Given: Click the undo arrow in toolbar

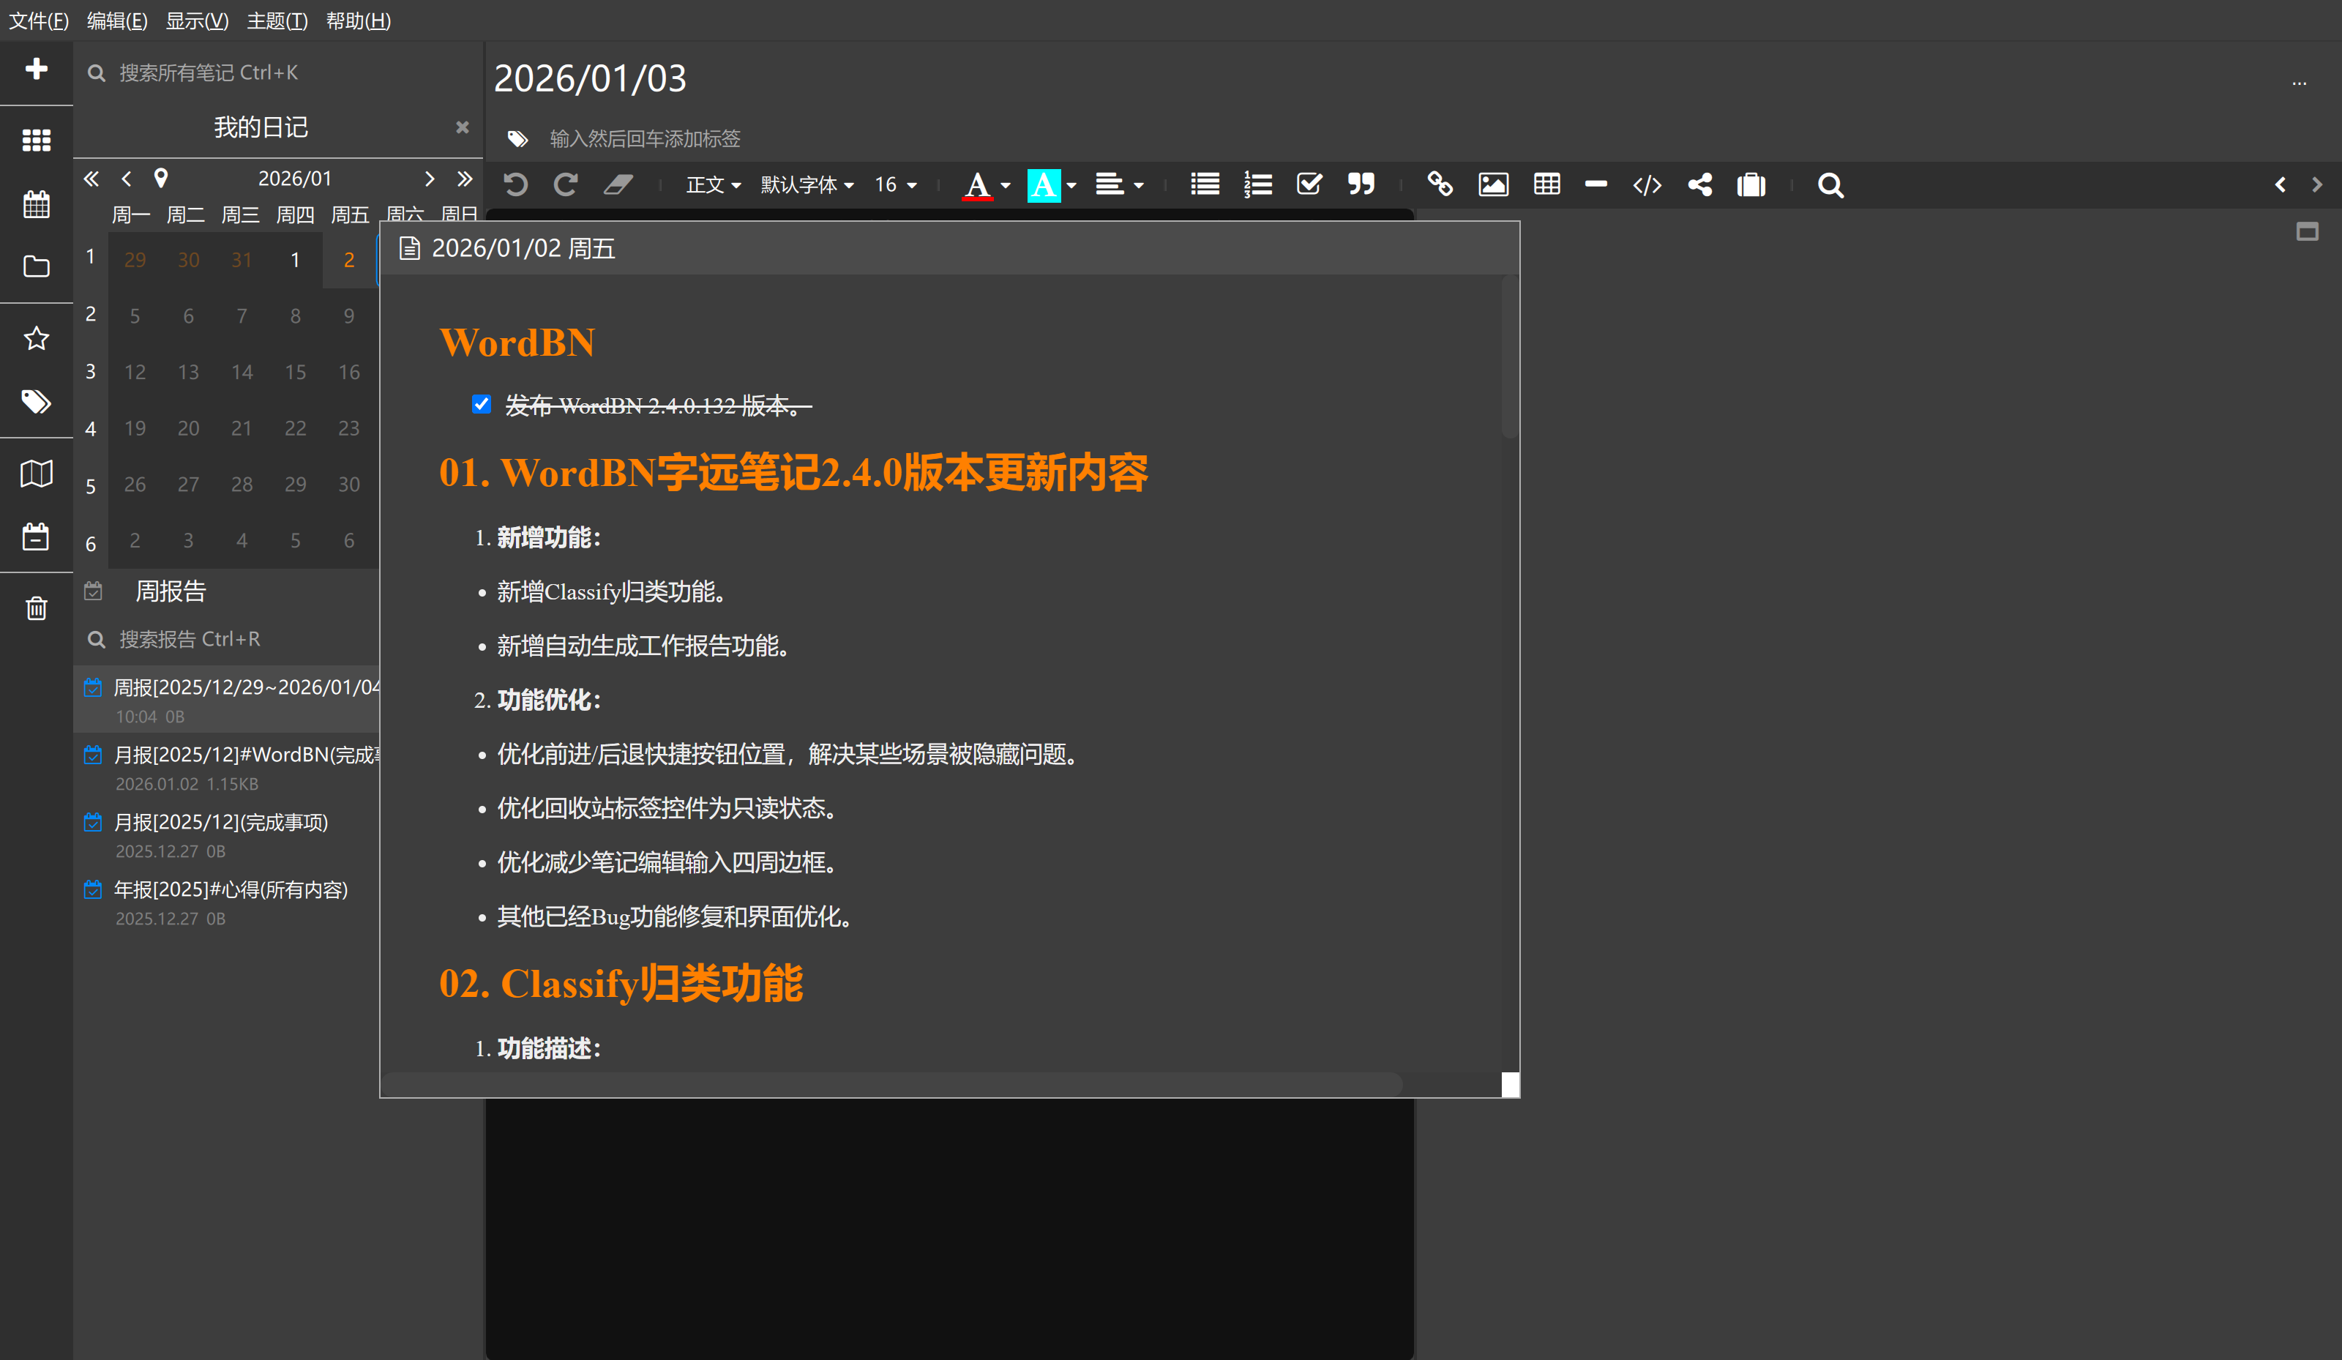Looking at the screenshot, I should click(x=516, y=185).
